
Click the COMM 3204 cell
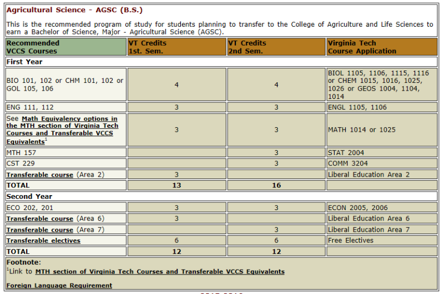tap(382, 163)
